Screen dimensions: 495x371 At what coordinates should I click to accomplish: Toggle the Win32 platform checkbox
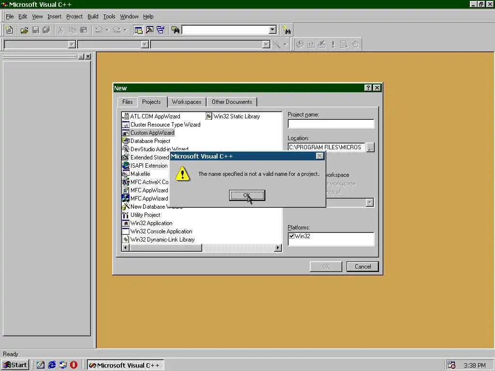pyautogui.click(x=291, y=236)
